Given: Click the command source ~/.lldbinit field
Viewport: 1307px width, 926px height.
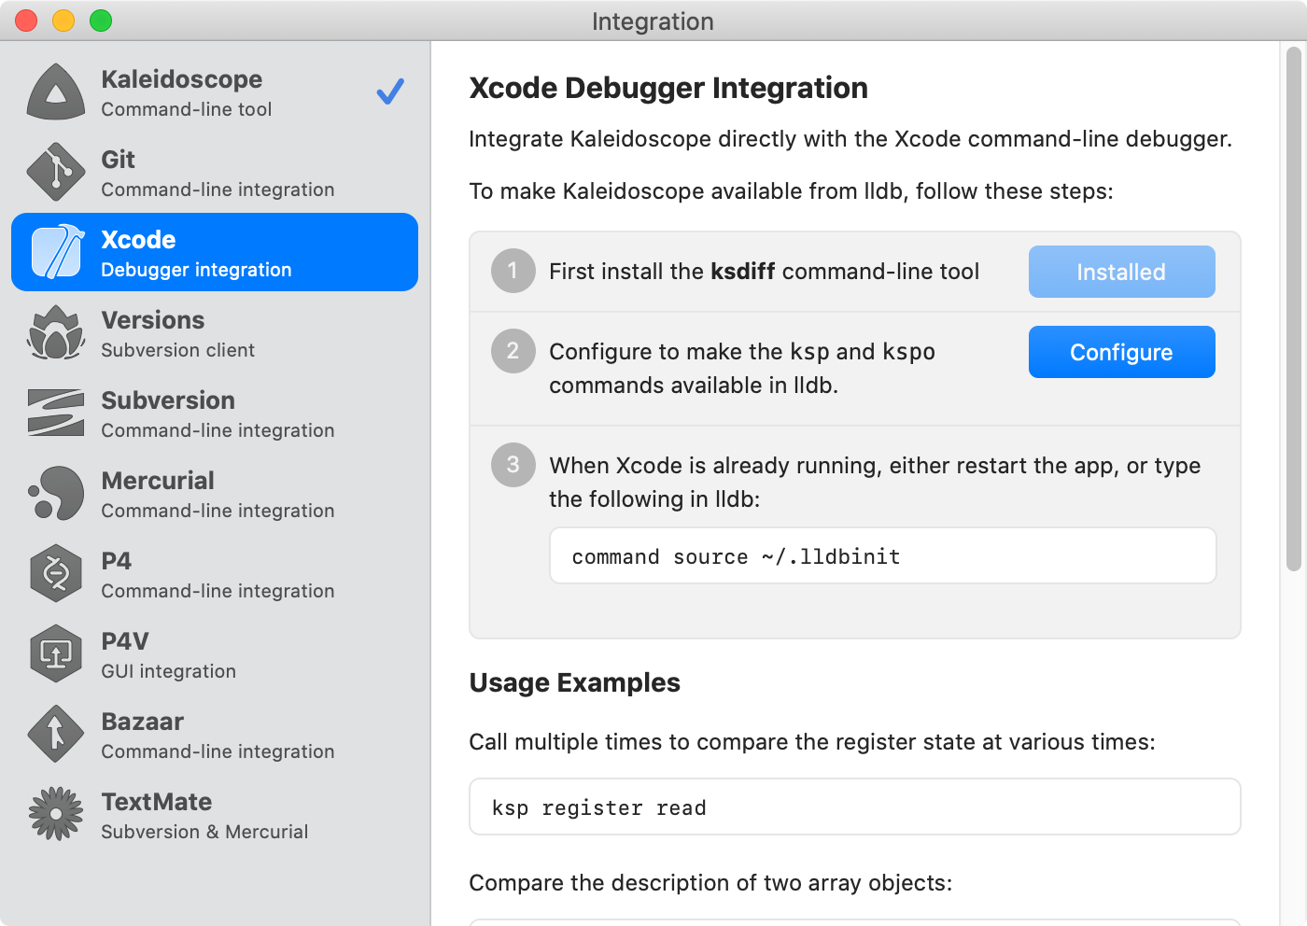Looking at the screenshot, I should [882, 556].
